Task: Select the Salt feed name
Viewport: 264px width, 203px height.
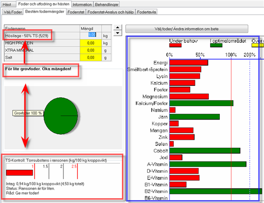Action: click(9, 58)
